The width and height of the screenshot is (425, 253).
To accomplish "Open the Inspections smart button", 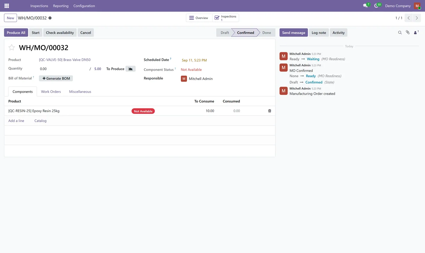I will click(226, 18).
